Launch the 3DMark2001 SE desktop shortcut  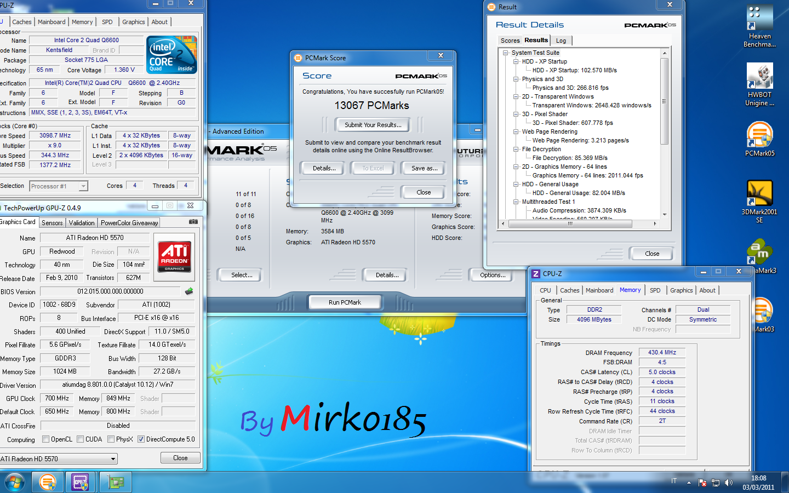[x=759, y=201]
